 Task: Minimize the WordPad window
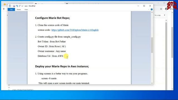(x=138, y=6)
